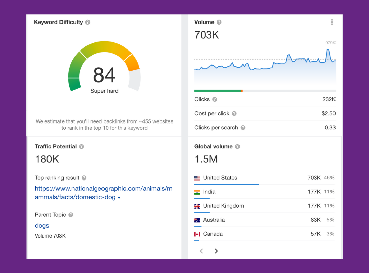The height and width of the screenshot is (273, 369).
Task: Click help icon beside Traffic Potential
Action: coord(81,147)
